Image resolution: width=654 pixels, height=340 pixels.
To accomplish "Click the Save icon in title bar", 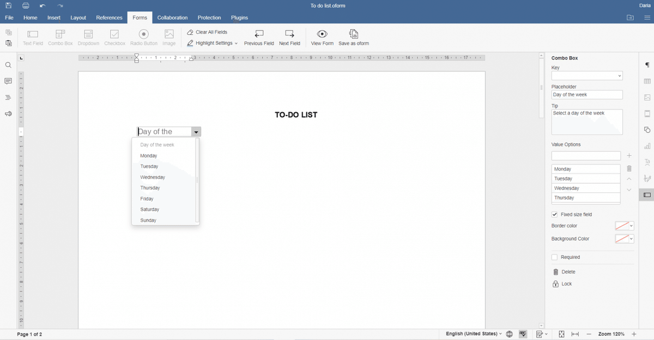I will tap(8, 5).
